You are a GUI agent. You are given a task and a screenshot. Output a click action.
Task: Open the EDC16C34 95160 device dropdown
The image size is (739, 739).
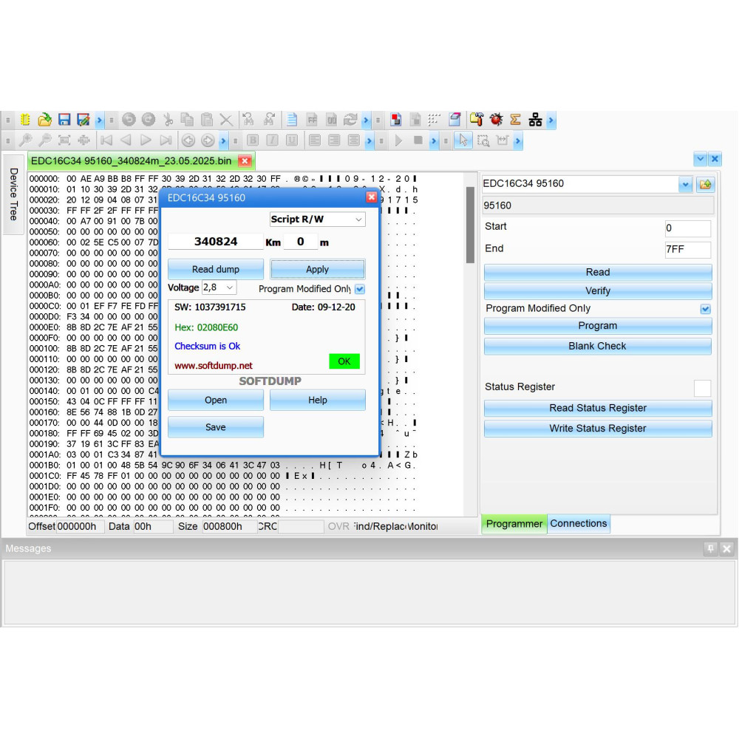click(685, 184)
